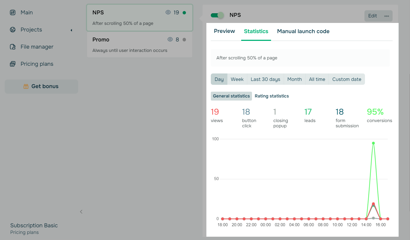Click the Edit button
Viewport: 410px width, 240px height.
(x=372, y=16)
